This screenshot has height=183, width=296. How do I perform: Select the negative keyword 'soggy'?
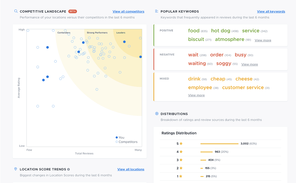(x=224, y=63)
